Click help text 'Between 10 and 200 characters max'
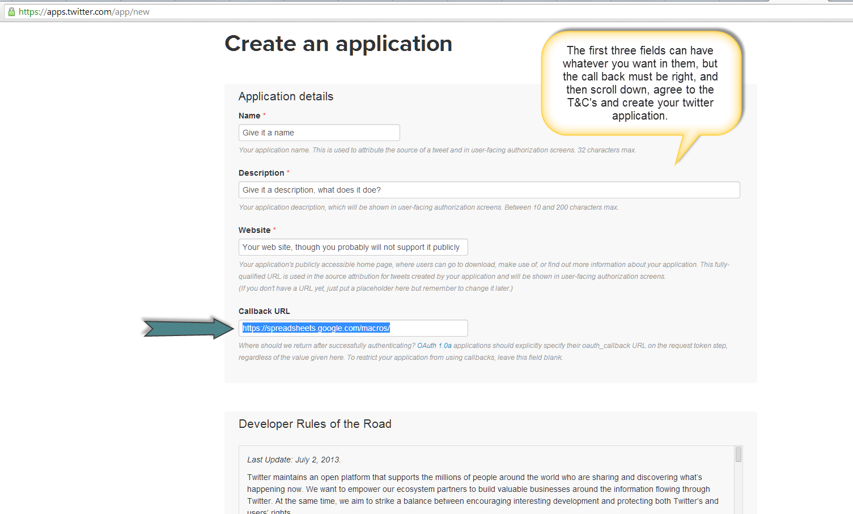Image resolution: width=853 pixels, height=514 pixels. 561,207
